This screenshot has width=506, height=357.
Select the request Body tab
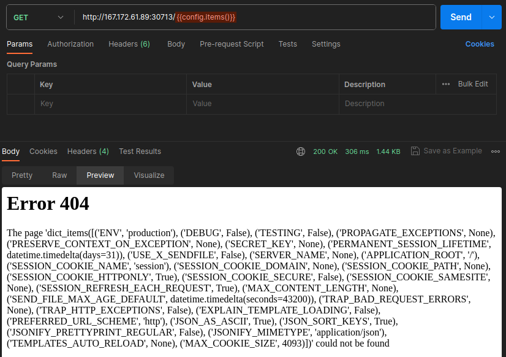click(x=176, y=44)
